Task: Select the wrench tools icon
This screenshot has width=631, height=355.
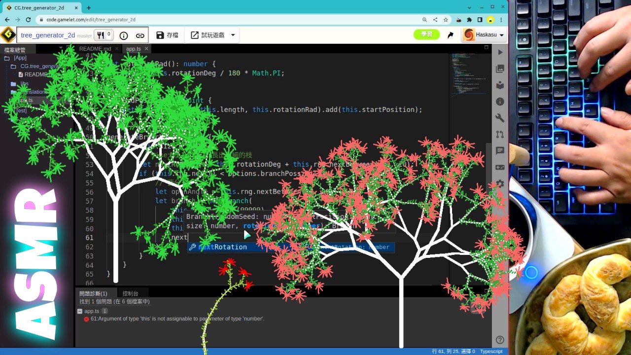Action: [x=500, y=118]
